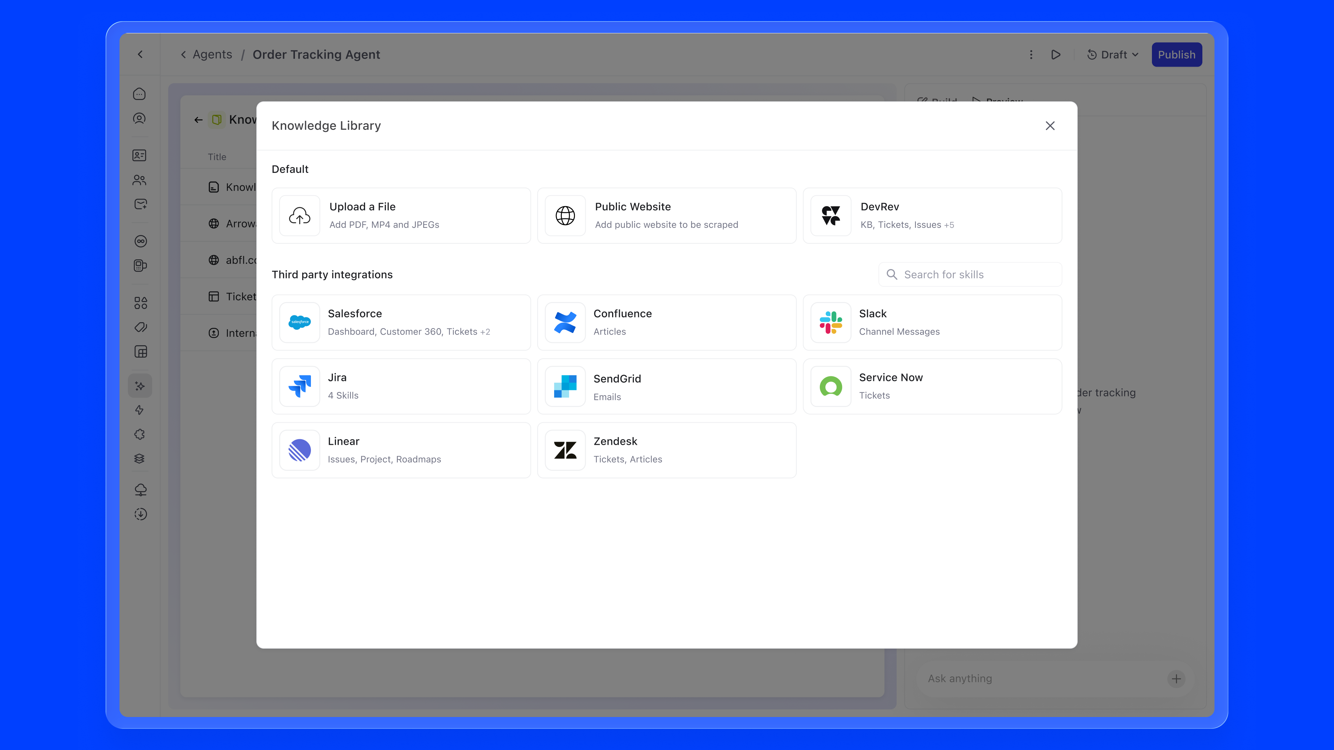Click the globe icon of Arrow row

[213, 224]
